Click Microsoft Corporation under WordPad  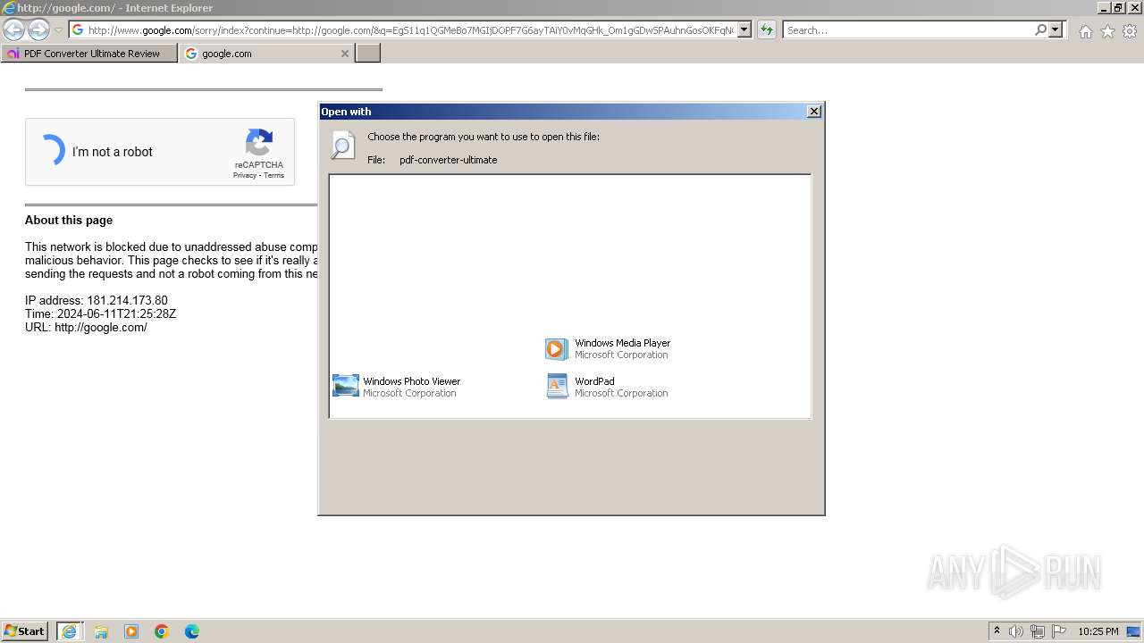[621, 393]
